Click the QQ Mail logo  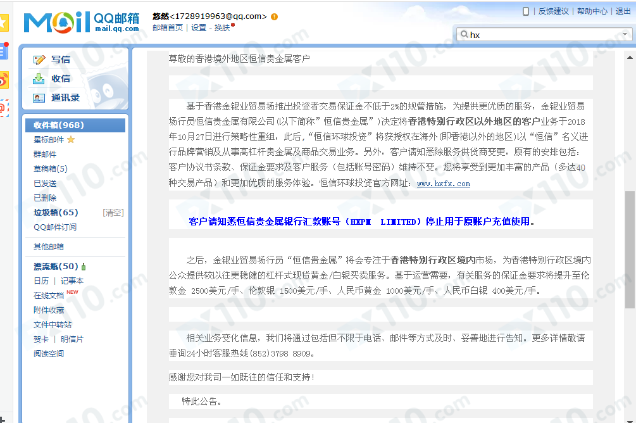82,22
